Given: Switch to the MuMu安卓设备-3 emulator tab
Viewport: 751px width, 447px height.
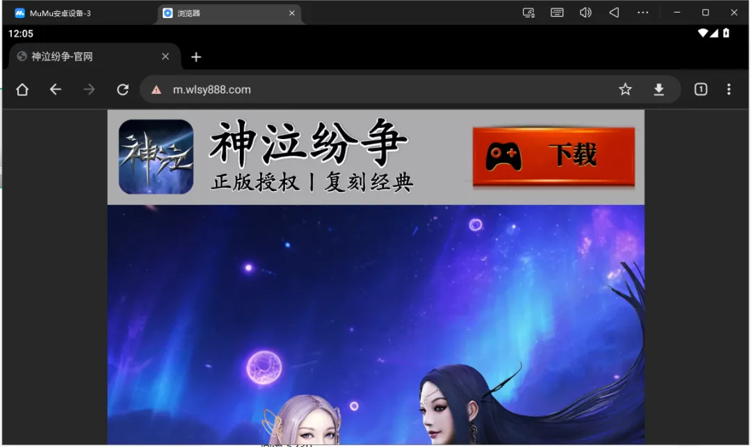Looking at the screenshot, I should tap(60, 13).
